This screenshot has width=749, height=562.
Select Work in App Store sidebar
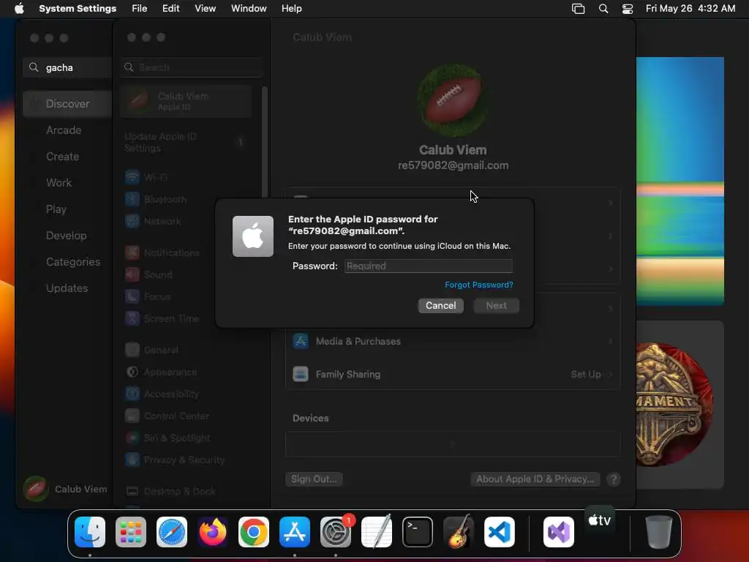click(59, 182)
